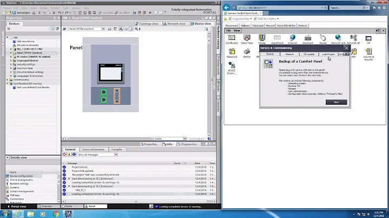Collapse Card Reader/USB memory node

pyautogui.click(x=8, y=84)
